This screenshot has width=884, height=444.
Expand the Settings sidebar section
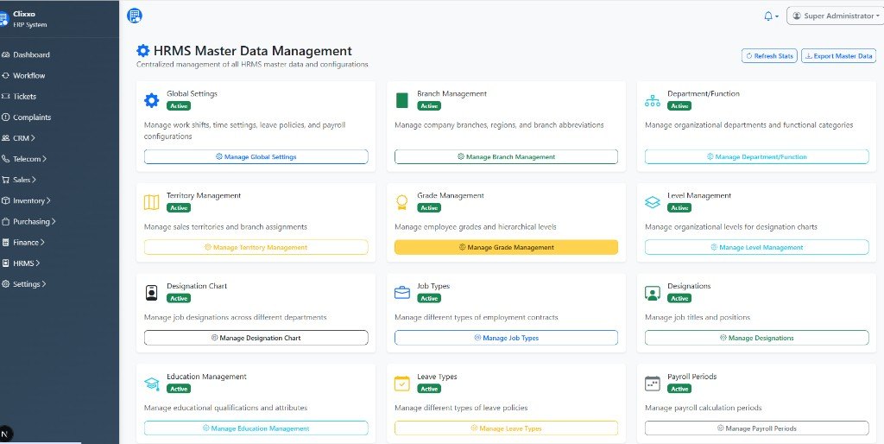25,284
